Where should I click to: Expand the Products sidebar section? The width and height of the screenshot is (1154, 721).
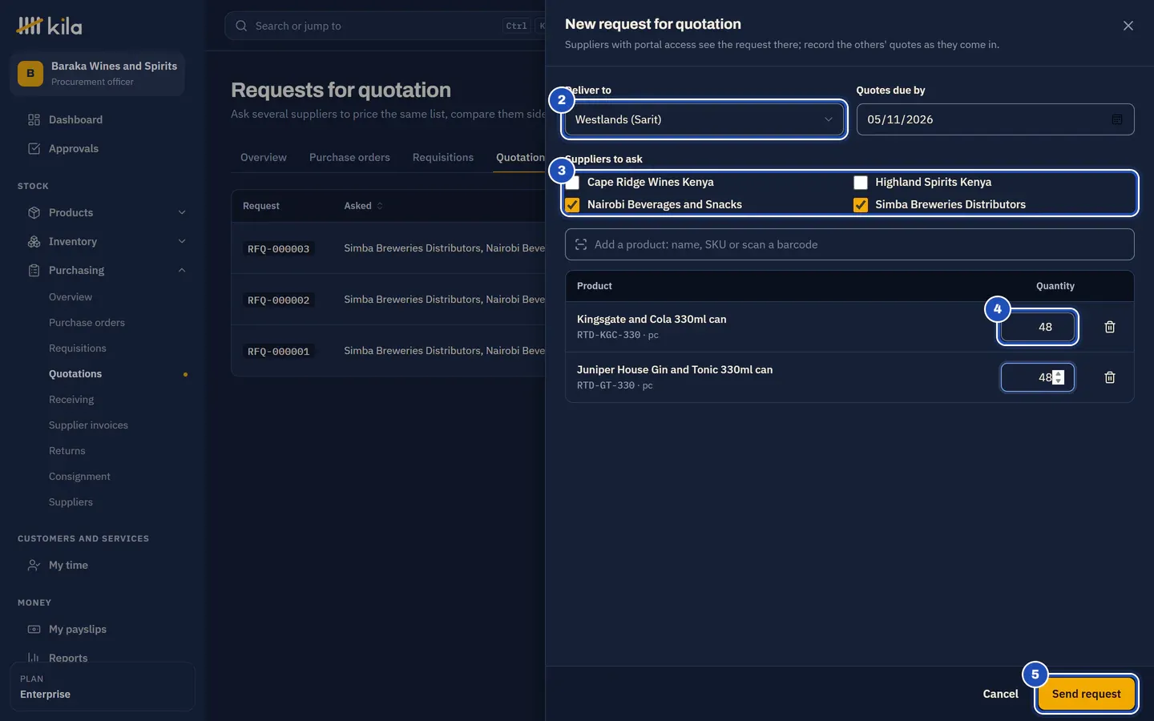(182, 212)
